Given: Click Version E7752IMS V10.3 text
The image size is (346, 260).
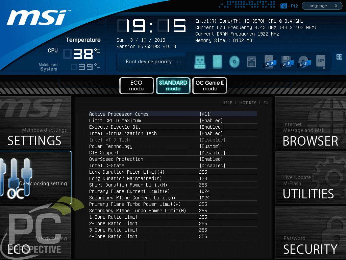Looking at the screenshot, I should pyautogui.click(x=146, y=46).
